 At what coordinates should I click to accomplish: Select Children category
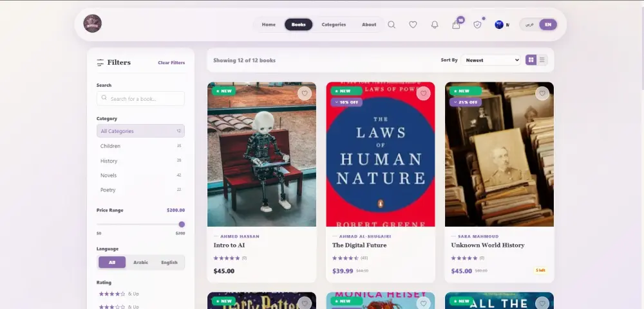pyautogui.click(x=140, y=146)
